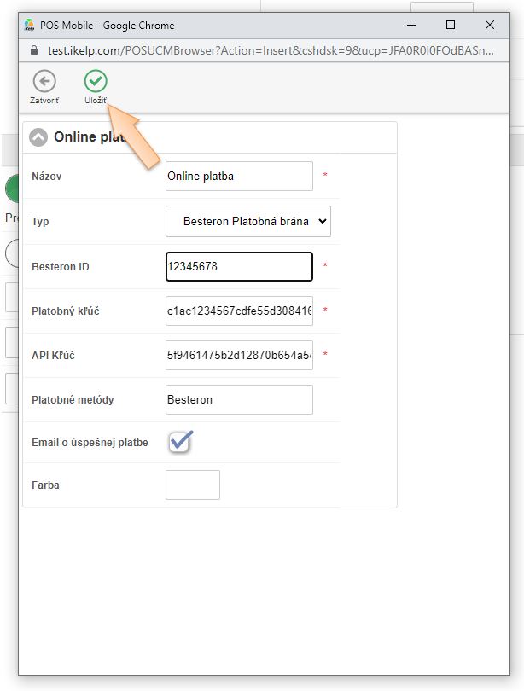The width and height of the screenshot is (524, 691).
Task: Collapse the Online platba panel chevron
Action: (x=38, y=137)
